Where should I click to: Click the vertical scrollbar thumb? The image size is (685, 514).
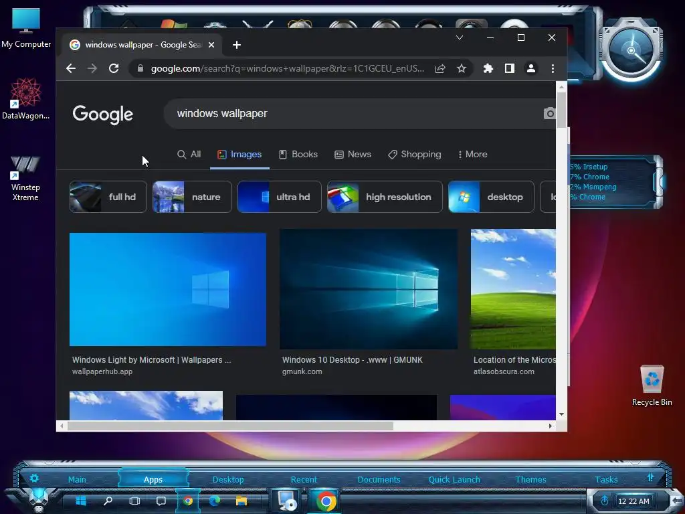tap(561, 110)
